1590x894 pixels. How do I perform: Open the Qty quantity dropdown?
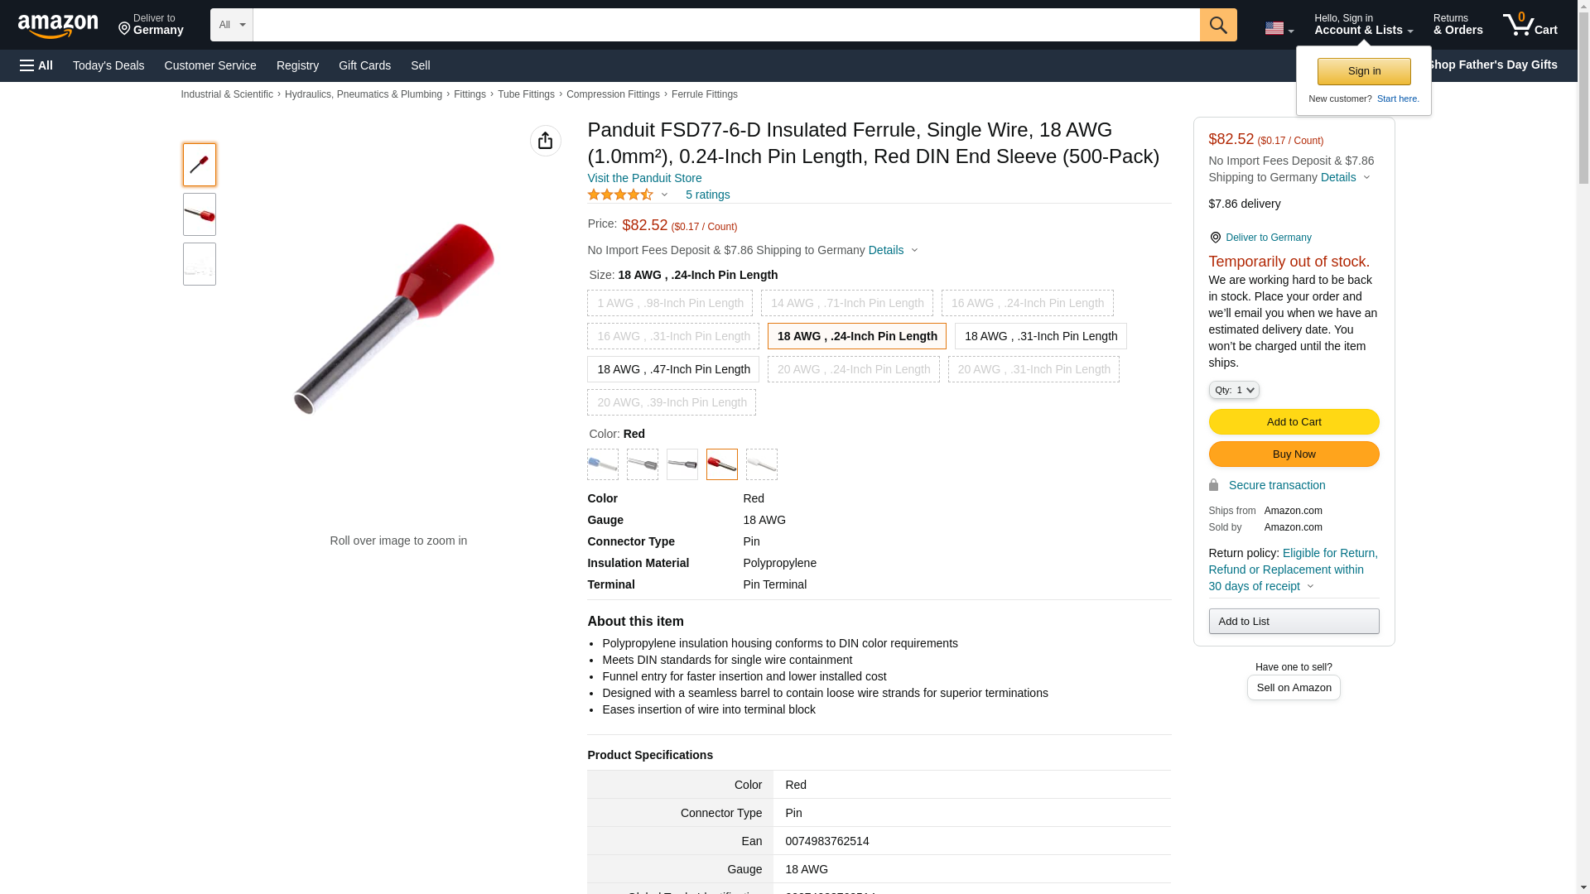click(x=1233, y=390)
